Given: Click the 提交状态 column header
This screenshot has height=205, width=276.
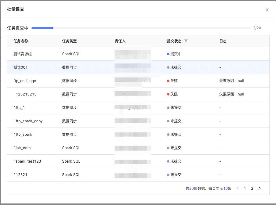Looking at the screenshot, I should 174,41.
